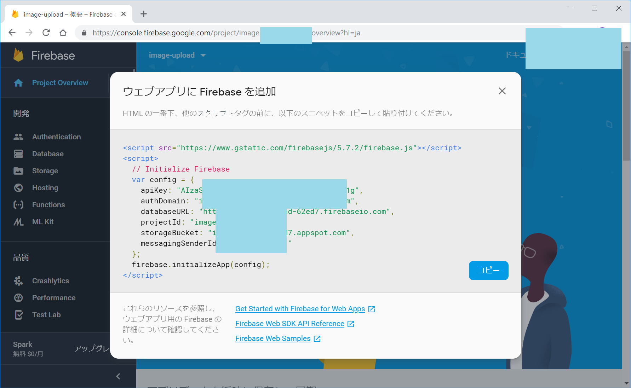The width and height of the screenshot is (631, 388).
Task: Click the Functions brackets icon
Action: point(18,205)
